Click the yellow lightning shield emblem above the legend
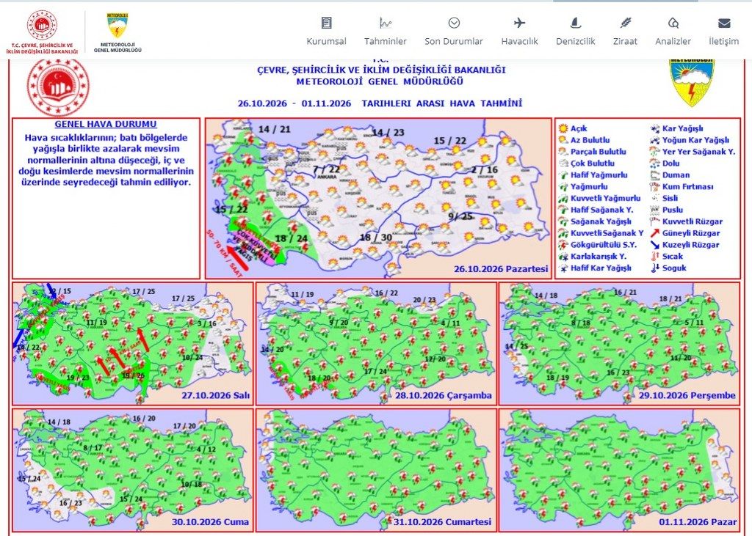The image size is (752, 536). [x=691, y=82]
